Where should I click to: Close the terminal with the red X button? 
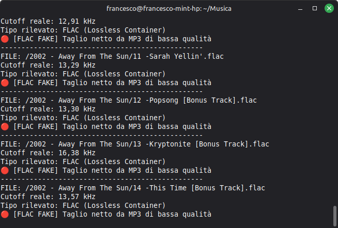tap(328, 9)
